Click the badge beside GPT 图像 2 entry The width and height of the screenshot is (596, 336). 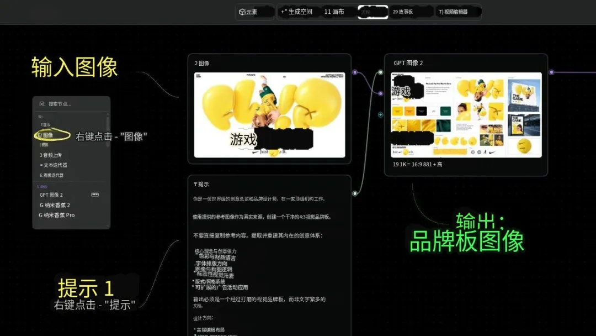click(x=95, y=195)
